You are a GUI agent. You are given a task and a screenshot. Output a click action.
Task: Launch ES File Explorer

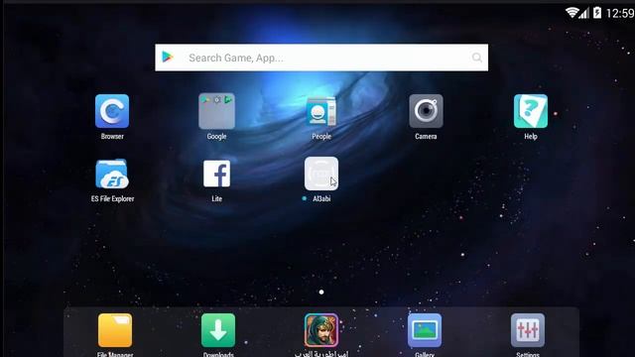pos(112,174)
